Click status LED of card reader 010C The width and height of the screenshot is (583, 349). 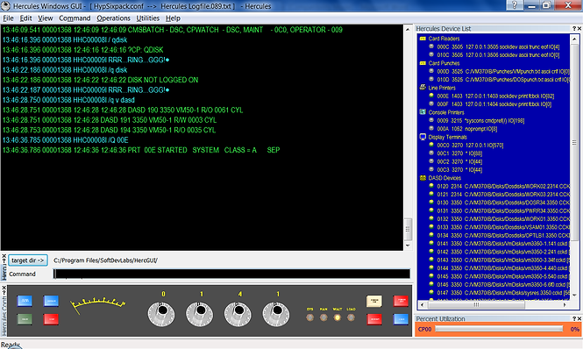(x=431, y=54)
